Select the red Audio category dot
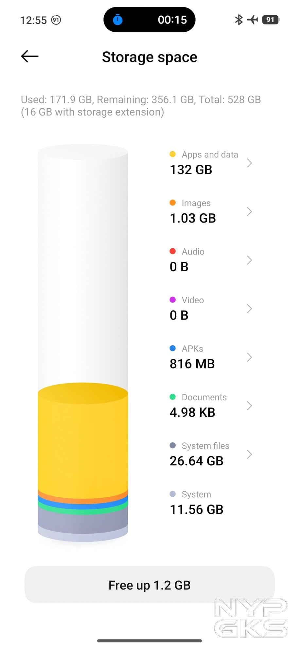Viewport: 299px width, 647px height. pos(173,251)
